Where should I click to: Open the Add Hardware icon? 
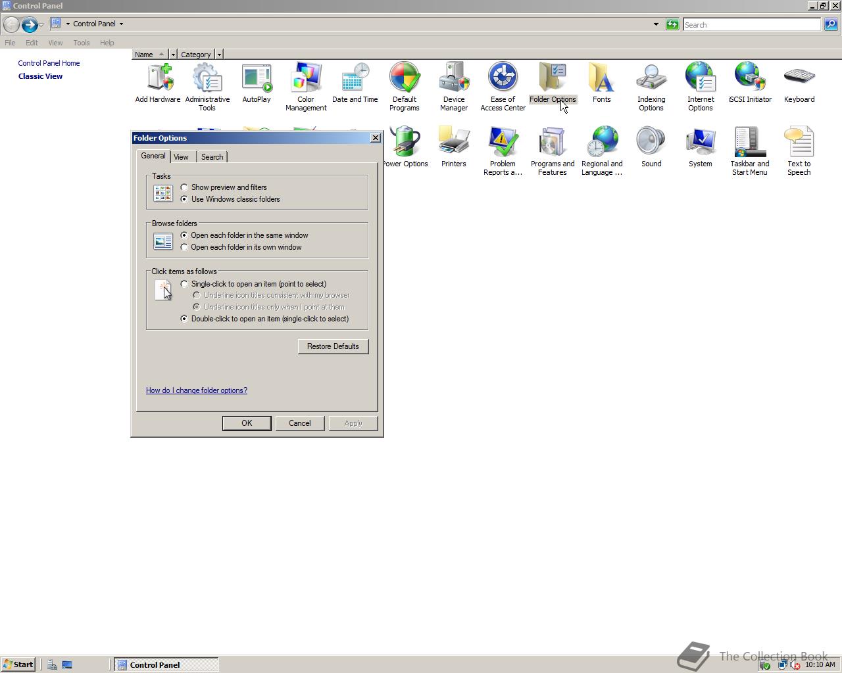click(x=158, y=83)
